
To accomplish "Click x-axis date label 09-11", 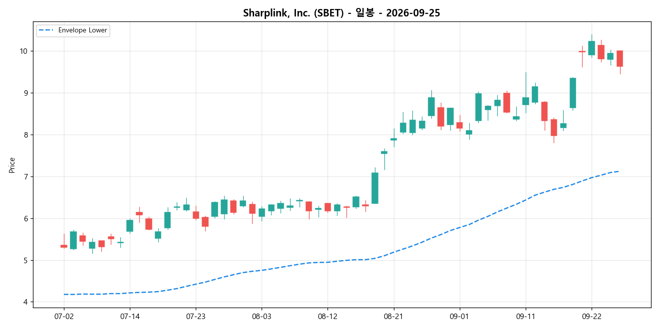I will click(x=525, y=316).
